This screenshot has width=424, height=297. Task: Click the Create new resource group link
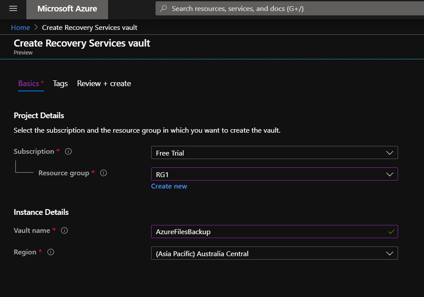click(169, 186)
